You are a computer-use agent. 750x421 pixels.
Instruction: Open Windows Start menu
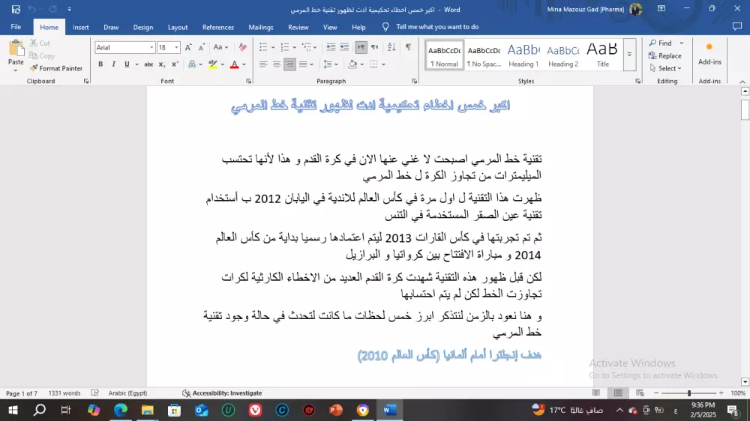tap(13, 410)
